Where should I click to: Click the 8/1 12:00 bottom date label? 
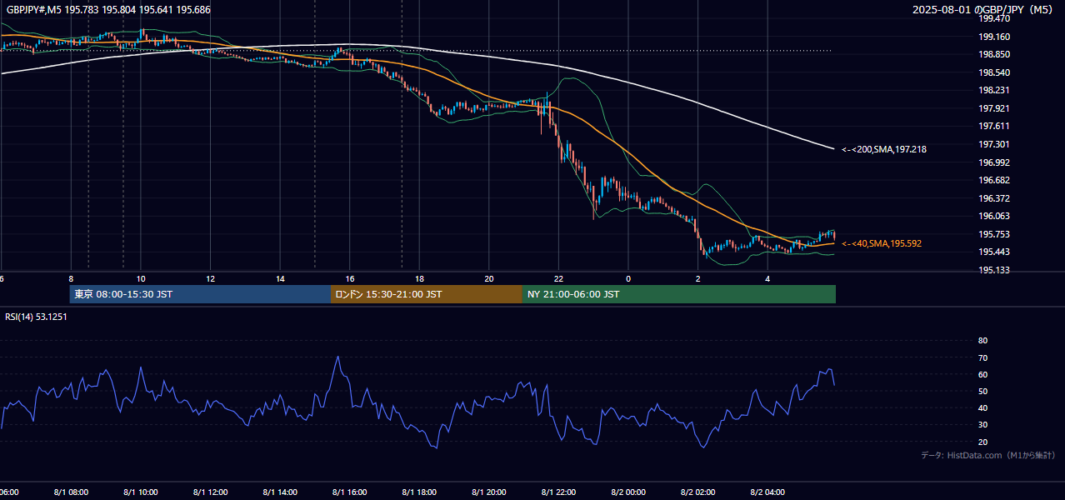coord(210,492)
